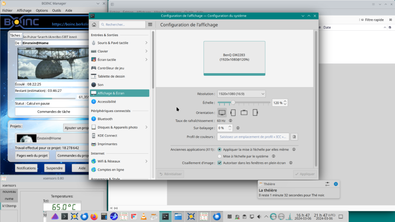This screenshot has width=395, height=222.
Task: Open VLC media player from the taskbar
Action: pos(144,216)
